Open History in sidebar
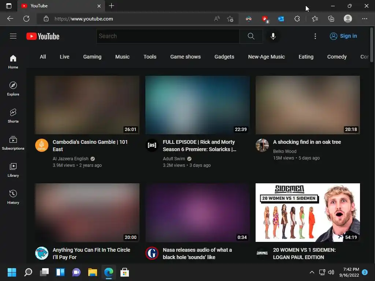 coord(13,197)
